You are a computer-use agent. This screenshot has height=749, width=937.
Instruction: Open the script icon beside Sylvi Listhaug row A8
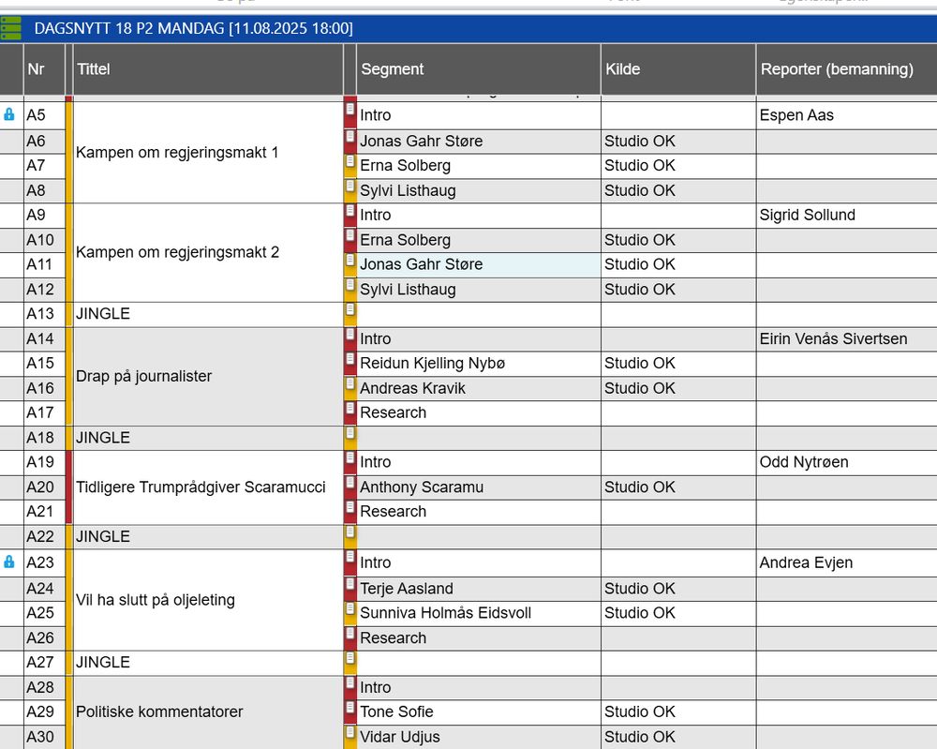[350, 186]
